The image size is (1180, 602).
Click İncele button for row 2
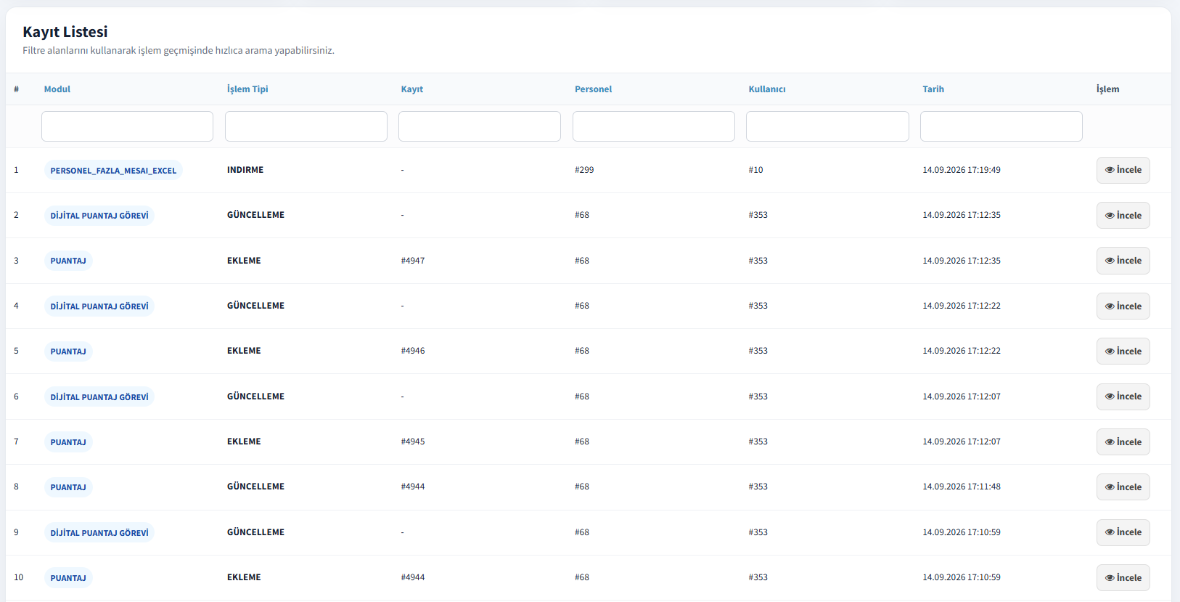pyautogui.click(x=1123, y=216)
